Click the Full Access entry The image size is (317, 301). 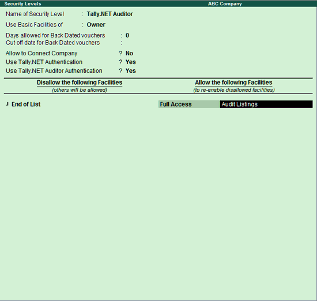(x=189, y=104)
